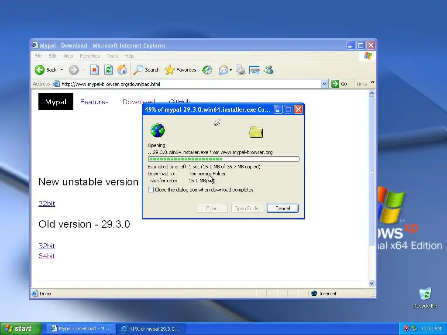
Task: Click the folder icon in download dialog
Action: point(256,132)
